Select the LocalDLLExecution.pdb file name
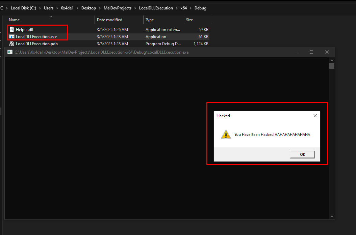The width and height of the screenshot is (356, 235). pos(37,44)
